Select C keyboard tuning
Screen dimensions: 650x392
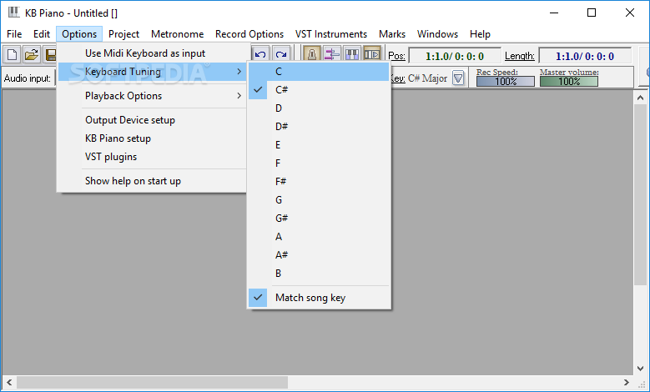coord(319,72)
